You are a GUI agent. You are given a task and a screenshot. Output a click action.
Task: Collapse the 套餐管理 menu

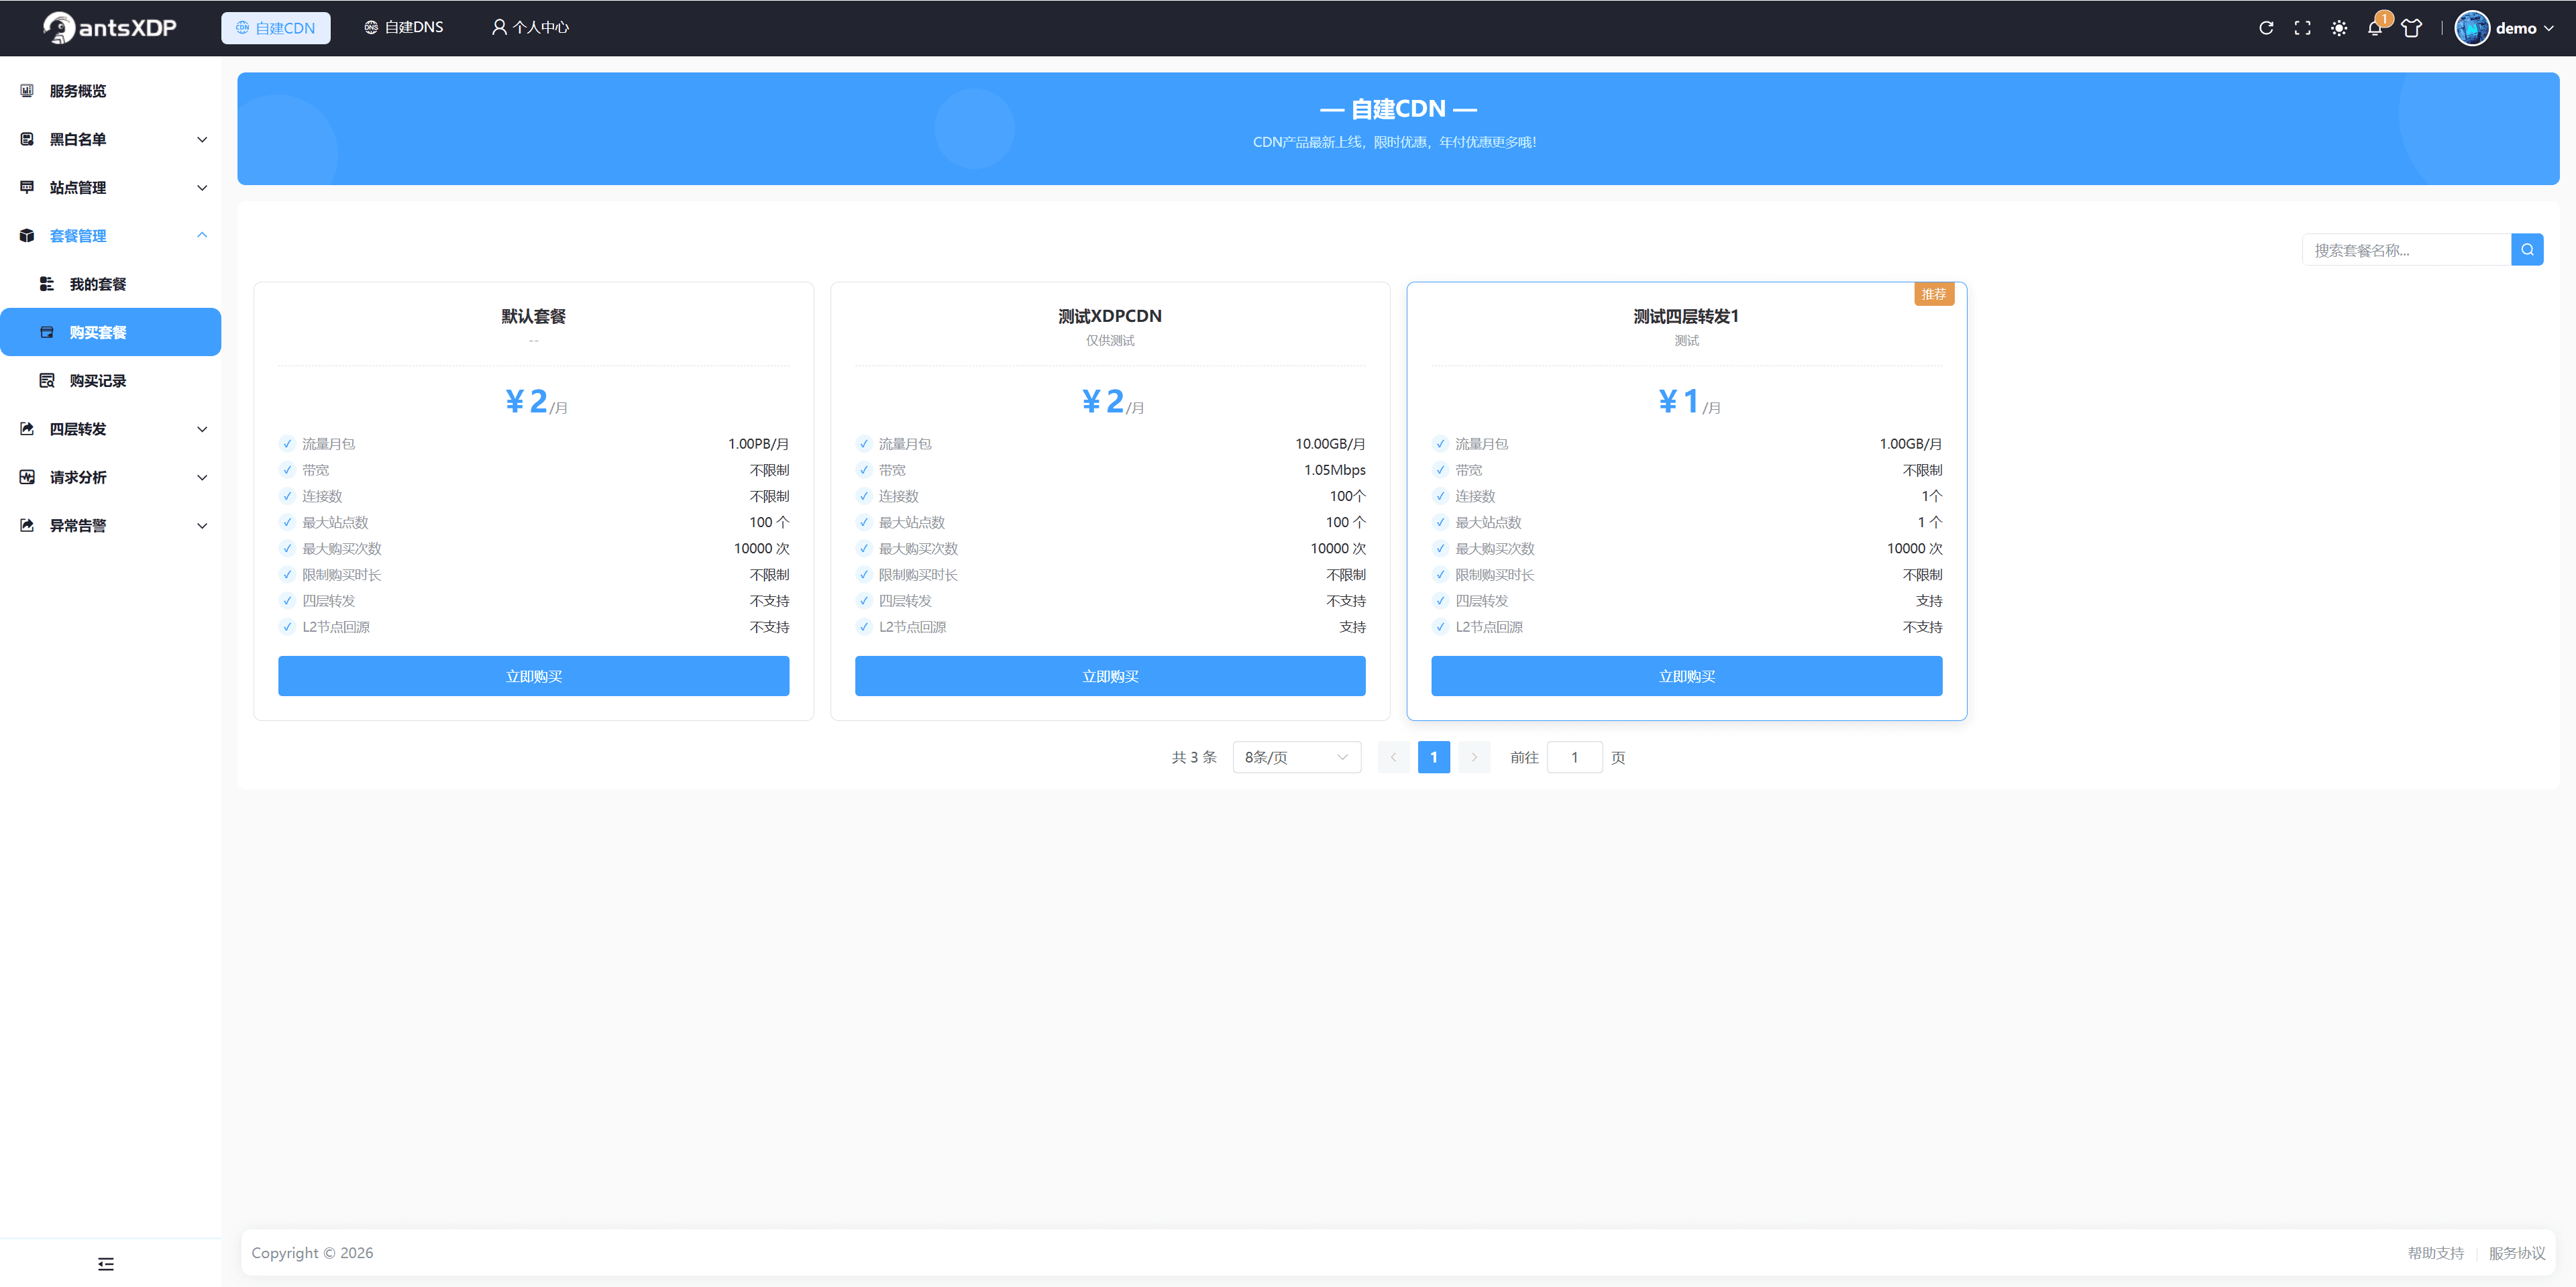110,236
